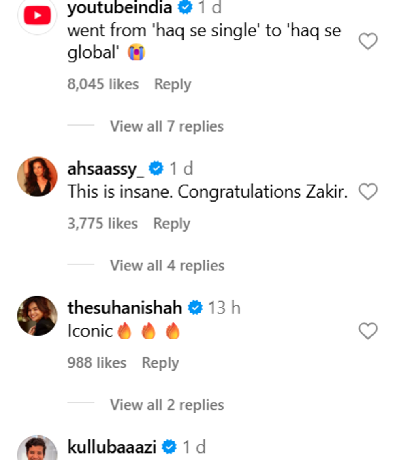Open the youtubeindia username link
397x460 pixels.
(120, 8)
